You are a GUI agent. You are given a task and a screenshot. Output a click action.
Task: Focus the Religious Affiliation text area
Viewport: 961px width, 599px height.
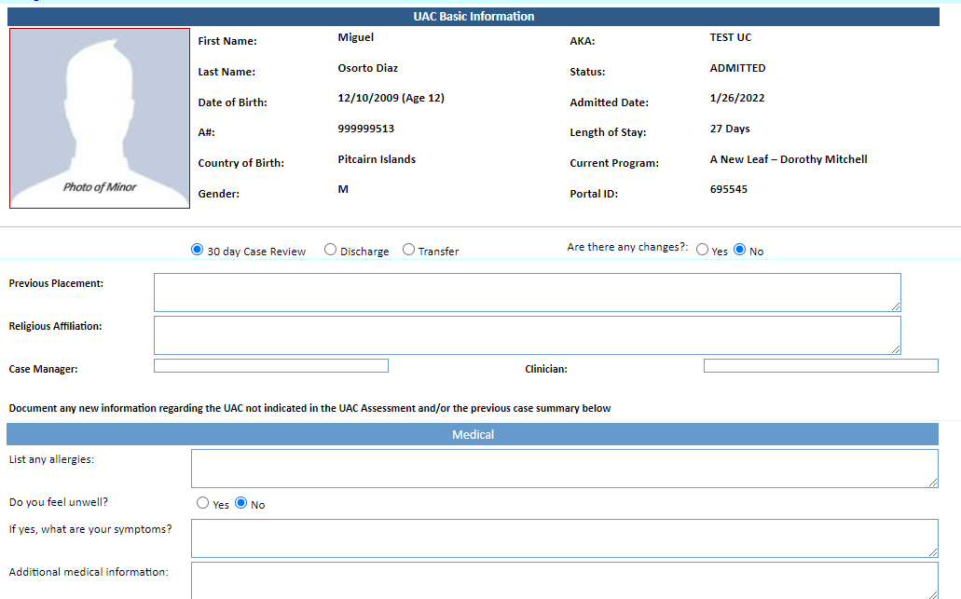click(x=527, y=335)
